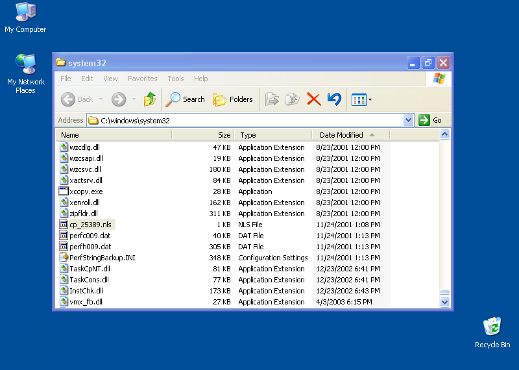This screenshot has width=519, height=370.
Task: Select the perfh009.dat file icon
Action: (64, 247)
